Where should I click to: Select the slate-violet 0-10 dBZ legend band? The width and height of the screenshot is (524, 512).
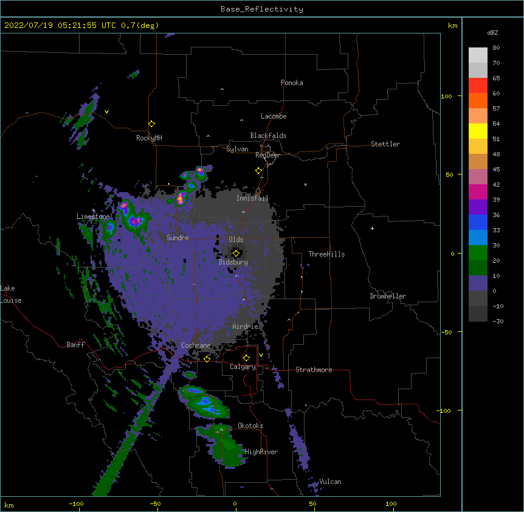[x=478, y=283]
